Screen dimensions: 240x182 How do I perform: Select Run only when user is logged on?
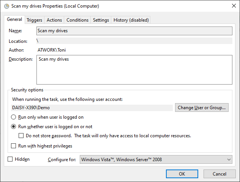pyautogui.click(x=14, y=118)
